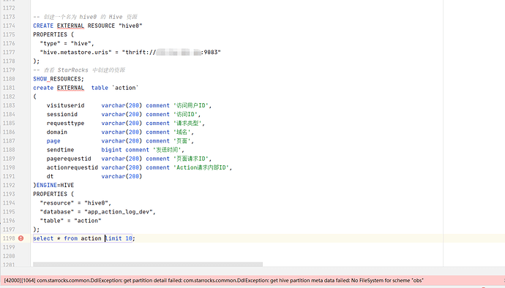Click the SHOW RESOURCES; statement
Viewport: 505px width, 288px height.
59,79
